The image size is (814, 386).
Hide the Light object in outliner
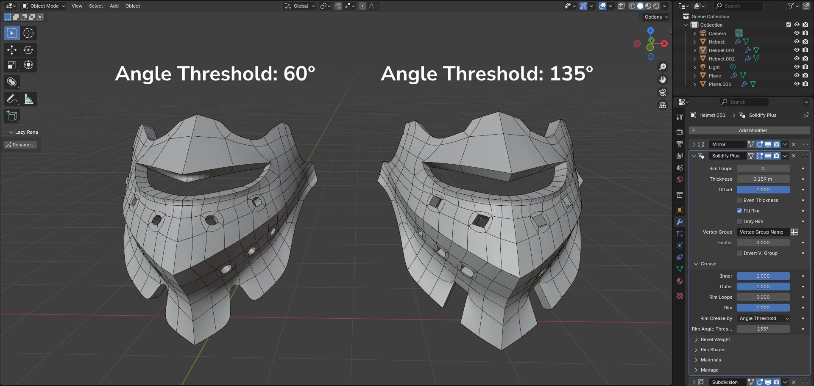tap(797, 67)
